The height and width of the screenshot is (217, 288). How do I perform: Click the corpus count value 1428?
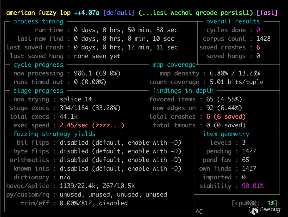point(263,39)
